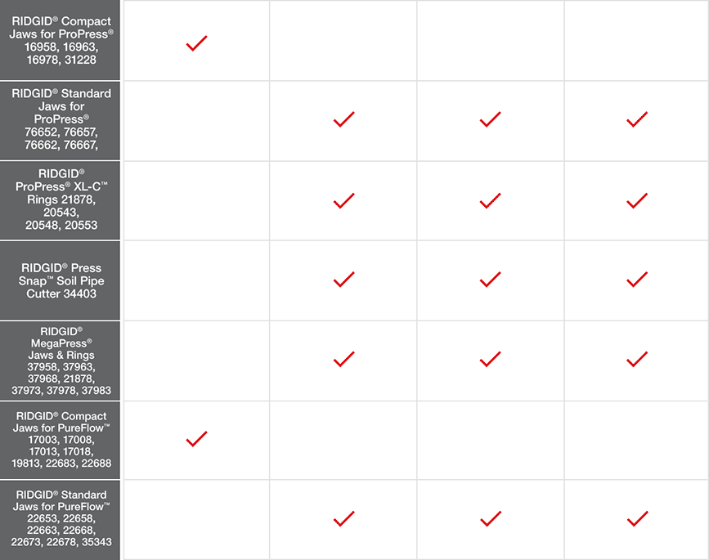Select the RIDGID Standard Jaws for ProPress header
709x560 pixels.
tap(61, 121)
